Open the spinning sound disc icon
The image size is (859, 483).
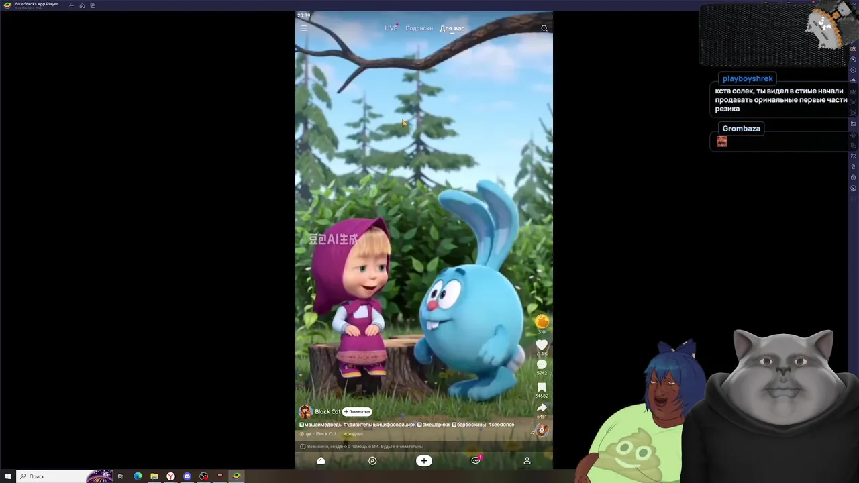(x=542, y=430)
